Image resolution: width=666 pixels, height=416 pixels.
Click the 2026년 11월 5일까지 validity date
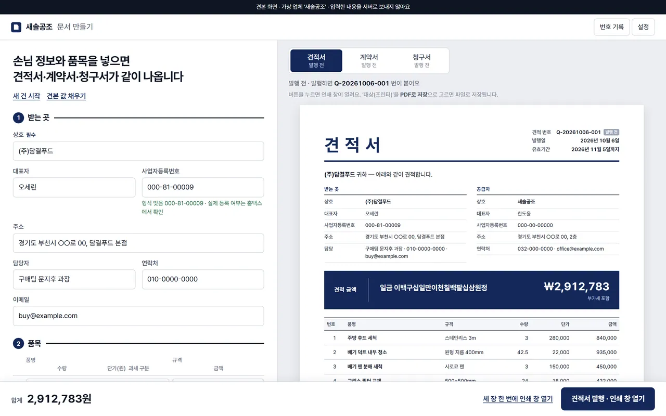(x=595, y=149)
